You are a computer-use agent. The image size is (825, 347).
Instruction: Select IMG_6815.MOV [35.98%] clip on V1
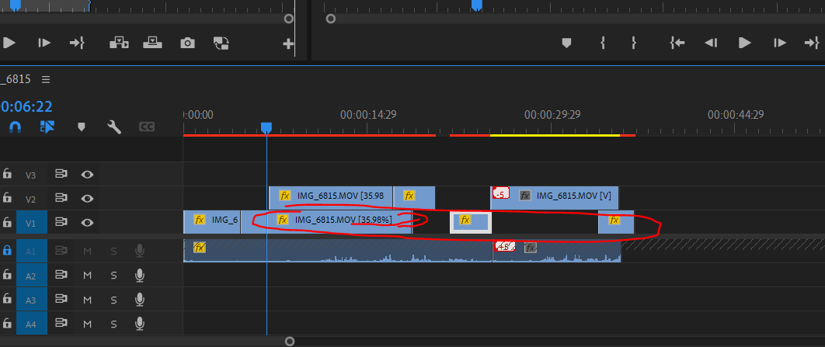[x=342, y=220]
